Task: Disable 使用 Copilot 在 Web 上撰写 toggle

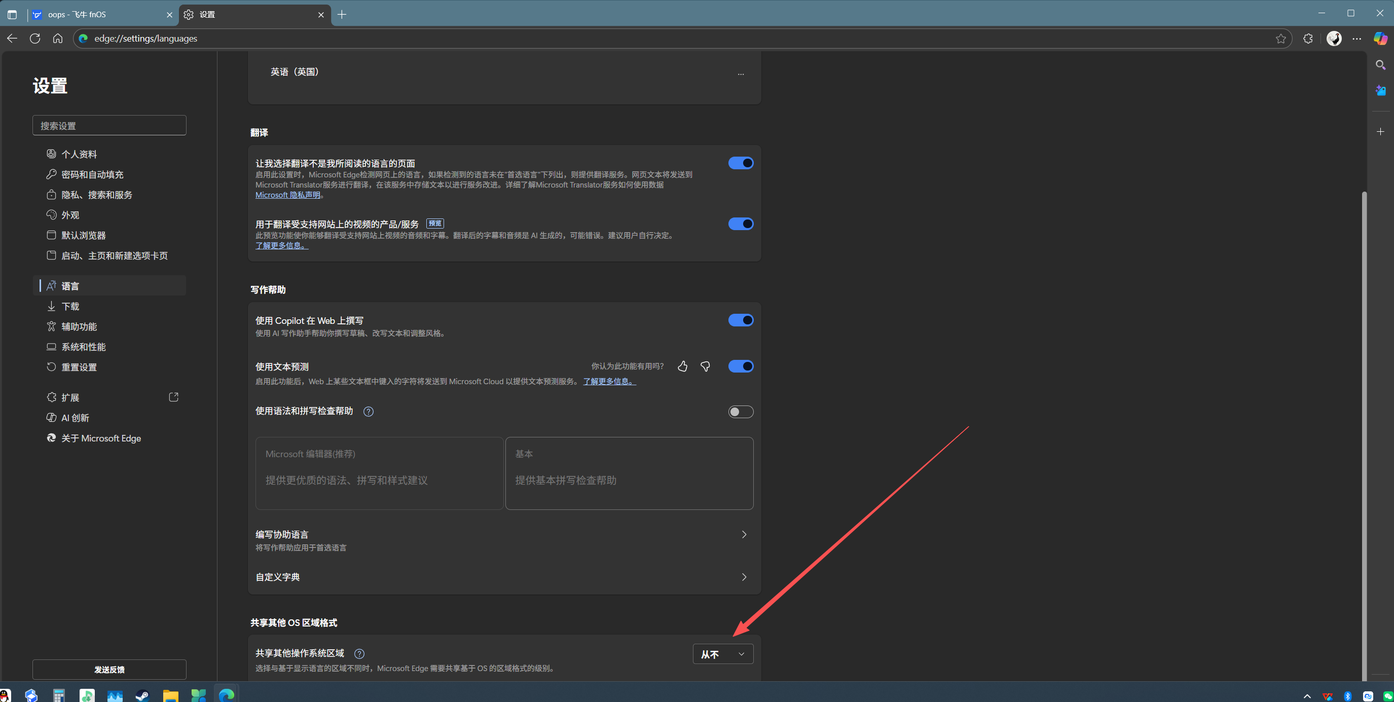Action: pos(740,320)
